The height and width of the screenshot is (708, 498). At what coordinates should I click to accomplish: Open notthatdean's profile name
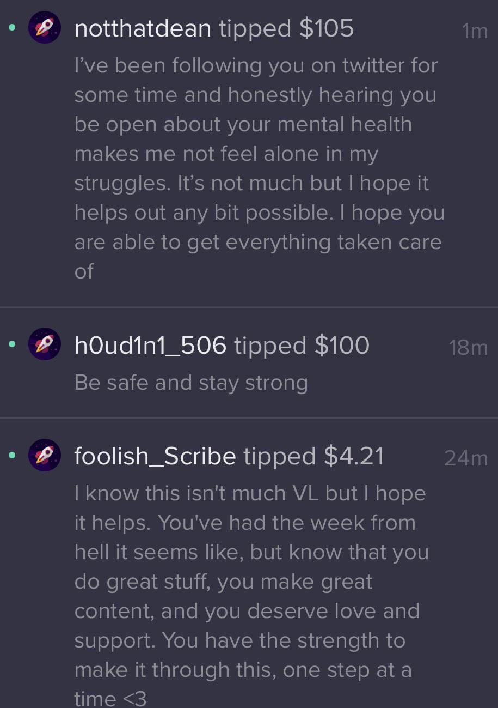click(x=143, y=28)
